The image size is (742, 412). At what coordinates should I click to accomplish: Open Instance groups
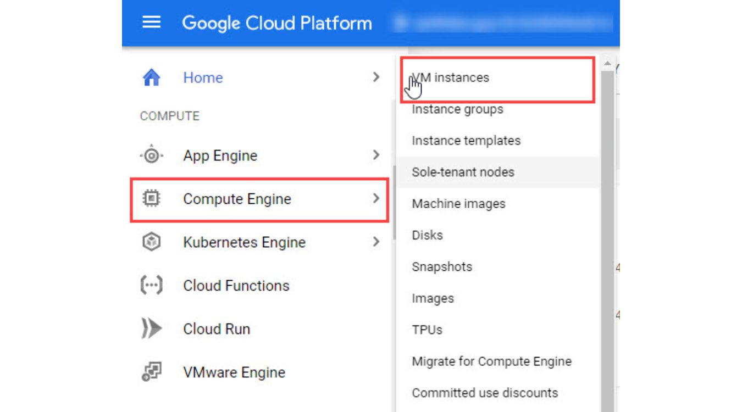point(457,109)
